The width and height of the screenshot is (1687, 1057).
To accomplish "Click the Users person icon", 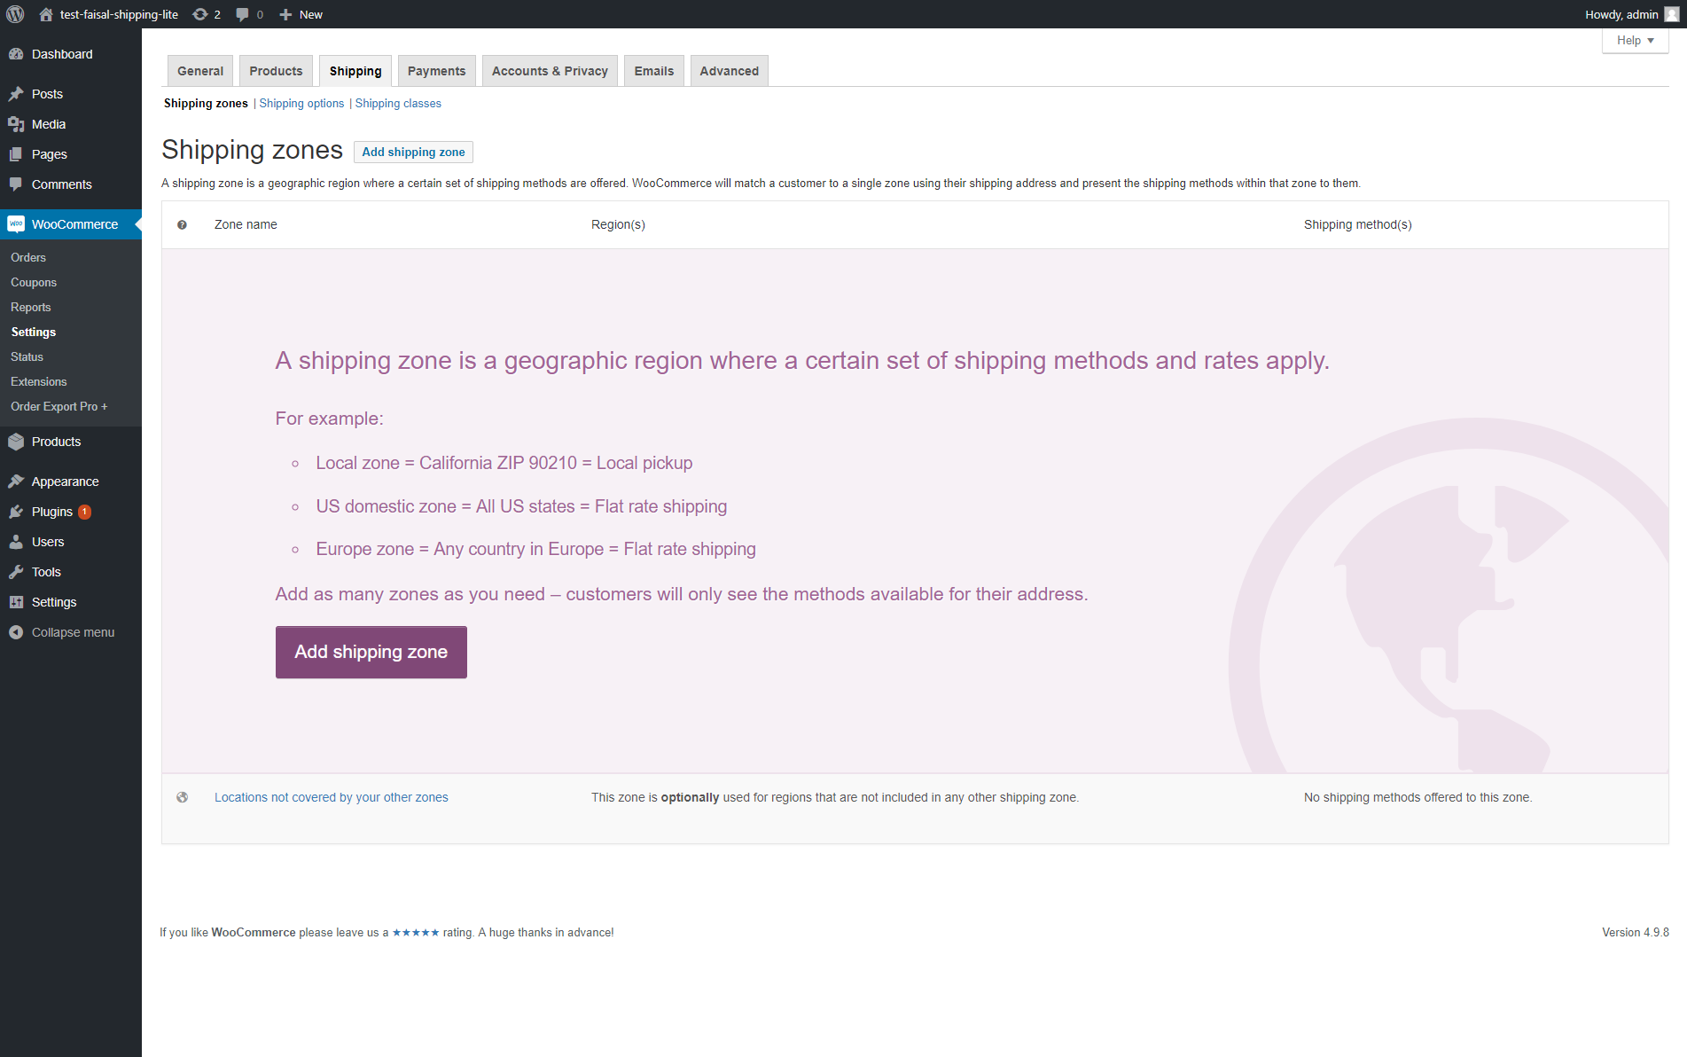I will [x=16, y=542].
